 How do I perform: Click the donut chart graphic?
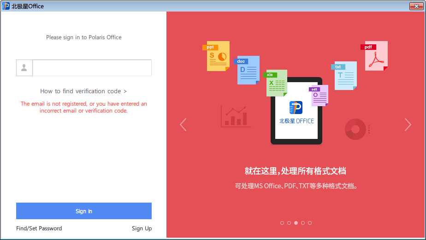(x=355, y=129)
